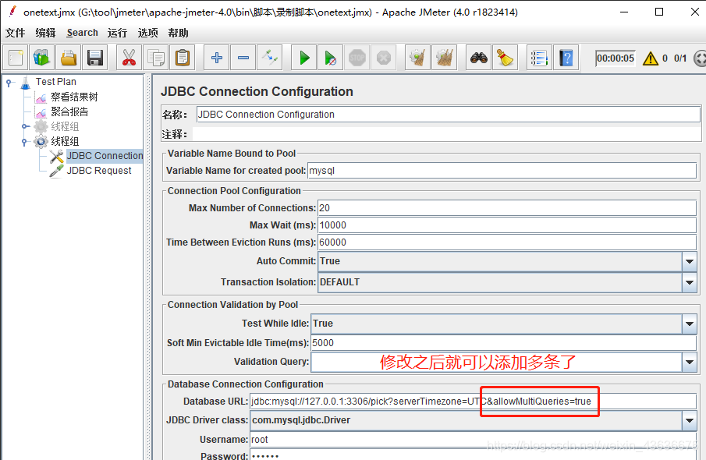The width and height of the screenshot is (706, 460).
Task: Collapse the Test Plan tree node
Action: (9, 83)
